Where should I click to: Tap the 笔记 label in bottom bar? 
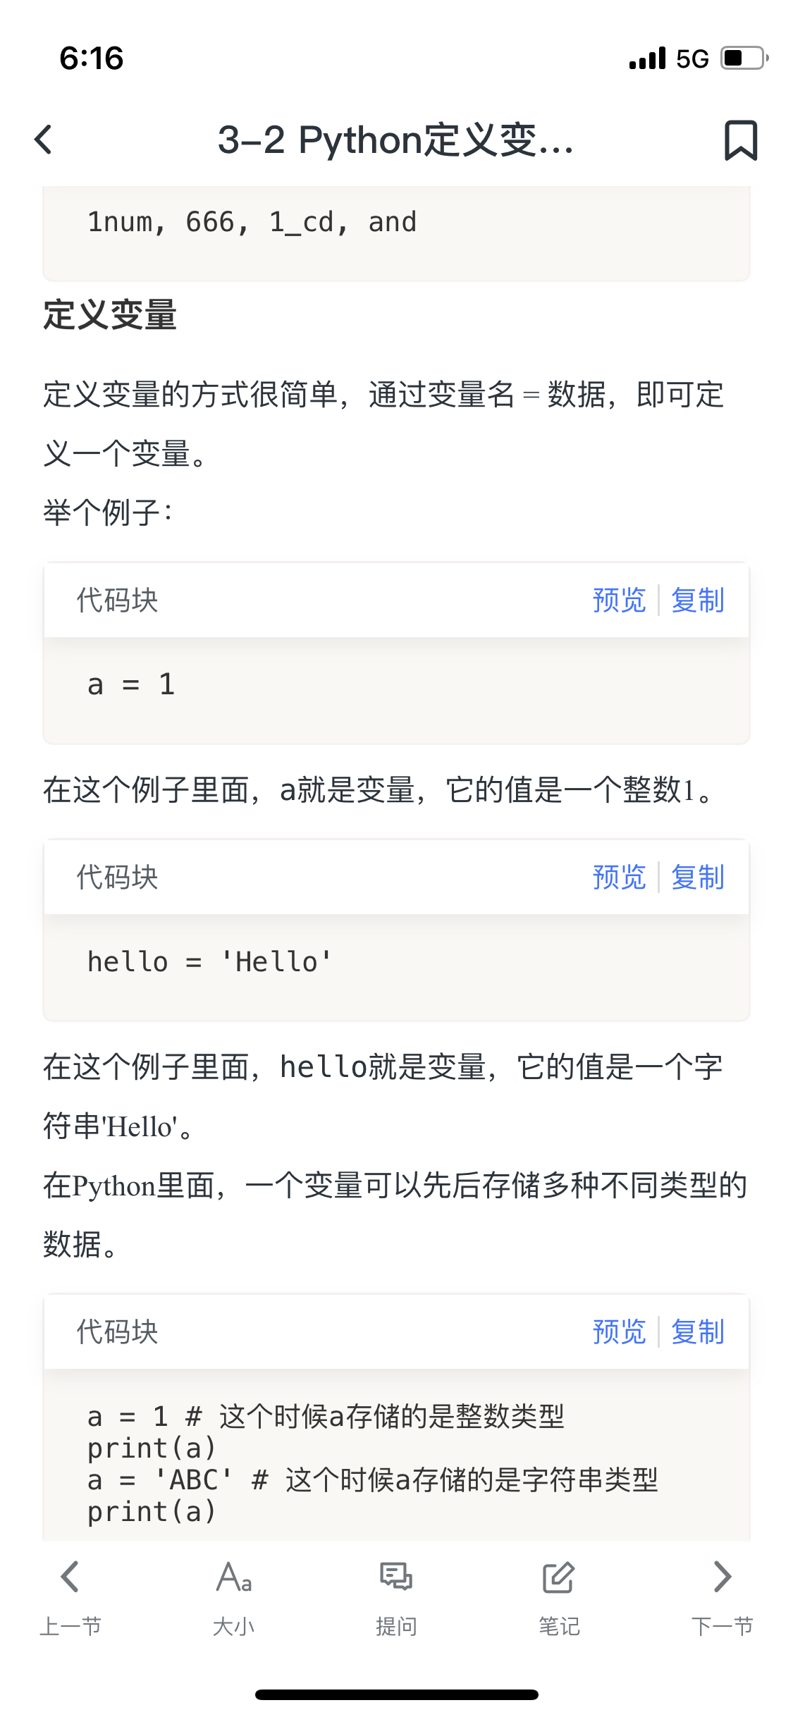point(559,1627)
